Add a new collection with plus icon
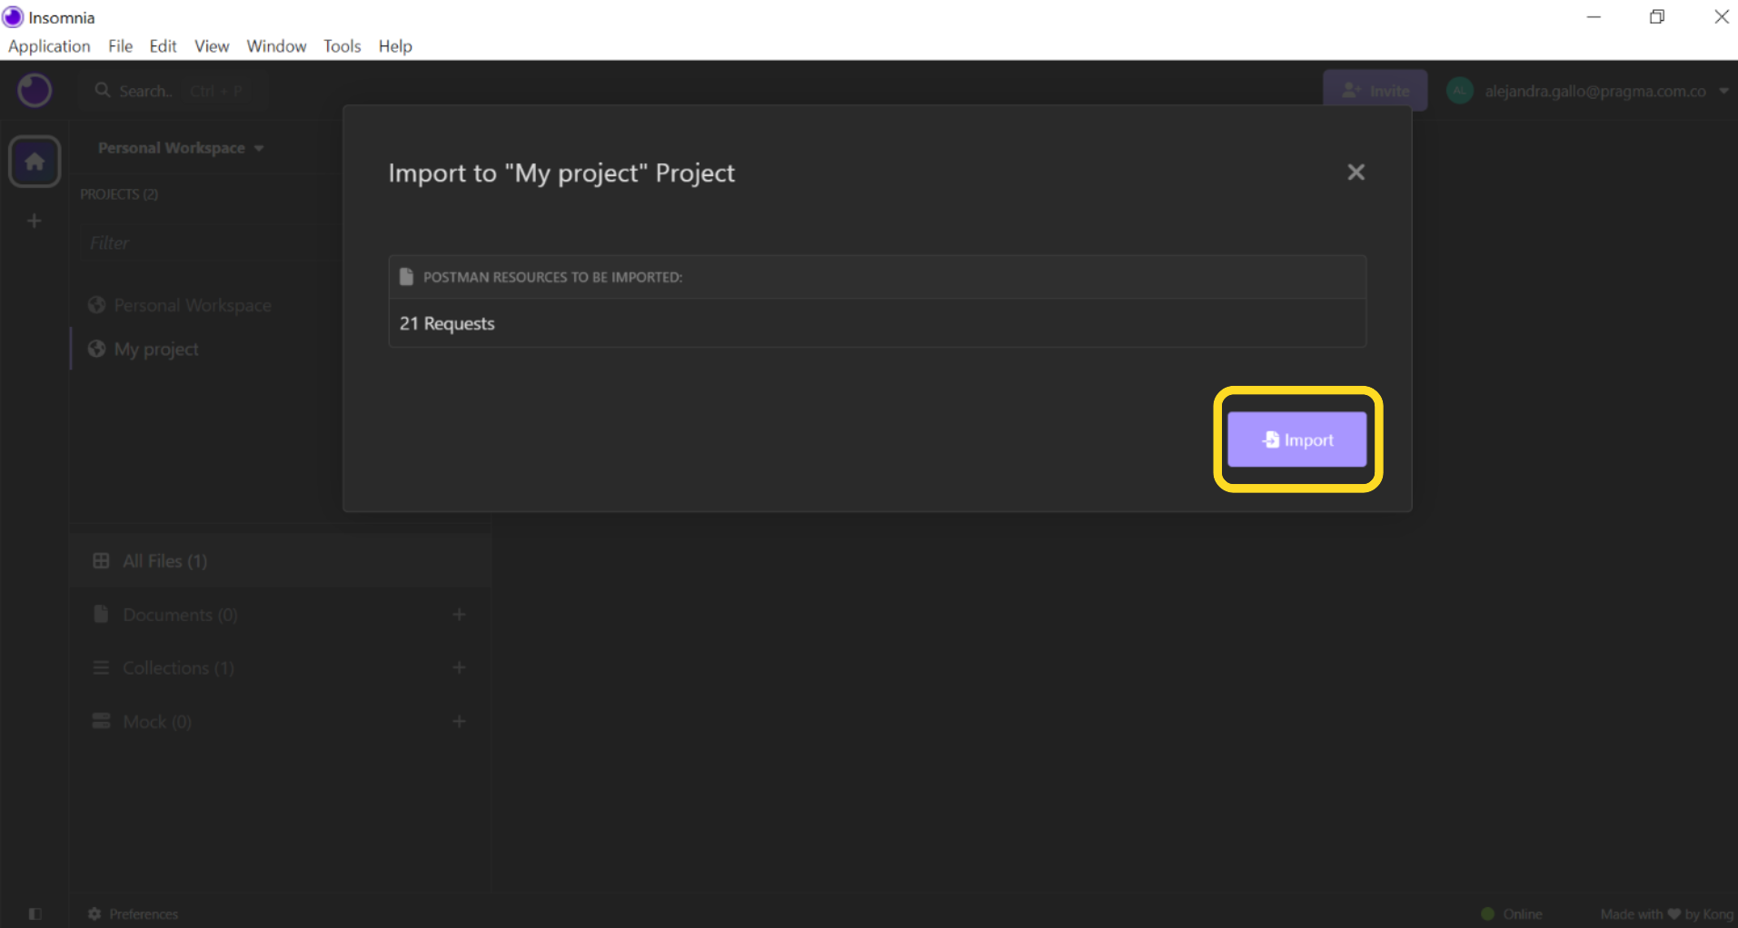The width and height of the screenshot is (1738, 928). [459, 668]
